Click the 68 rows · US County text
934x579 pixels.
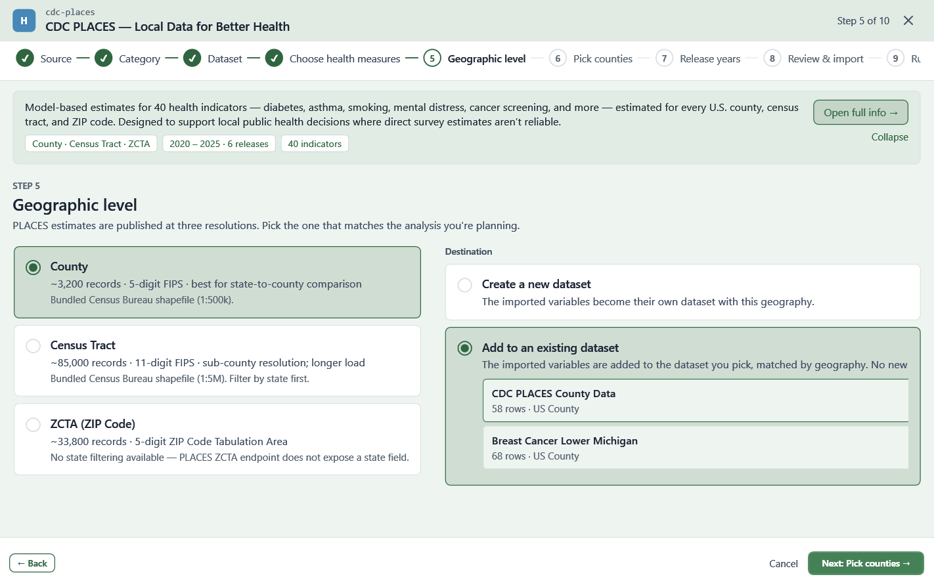point(535,456)
